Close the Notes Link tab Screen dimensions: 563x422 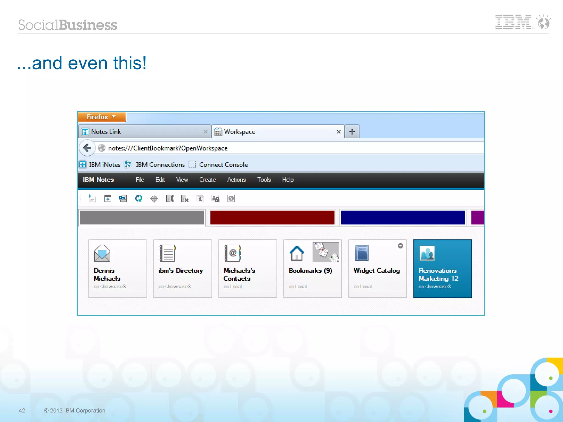click(x=205, y=132)
